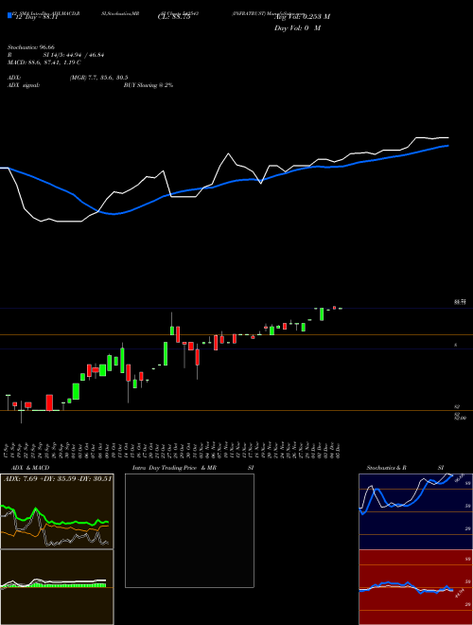Click the 'Intra Day Trading Price & MR' title
The height and width of the screenshot is (625, 473).
pyautogui.click(x=174, y=468)
